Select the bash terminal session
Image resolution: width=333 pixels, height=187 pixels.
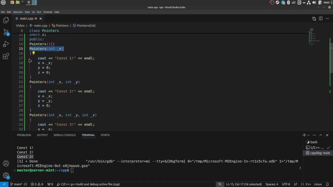318,142
